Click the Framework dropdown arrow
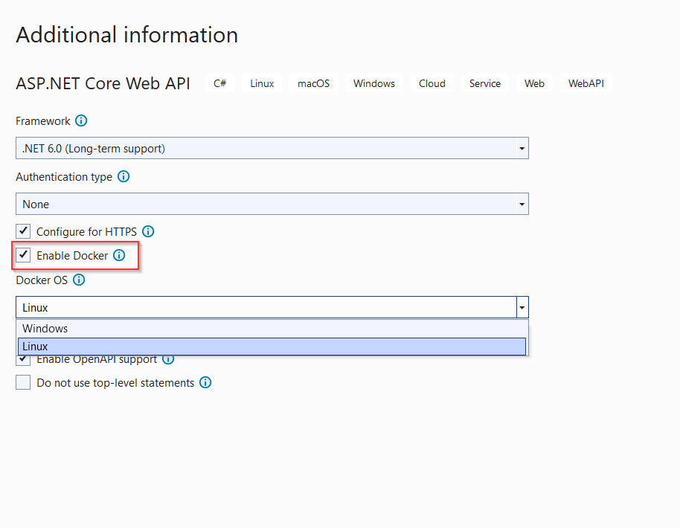Image resolution: width=680 pixels, height=528 pixels. [x=522, y=148]
